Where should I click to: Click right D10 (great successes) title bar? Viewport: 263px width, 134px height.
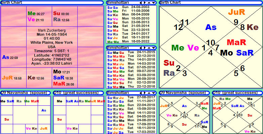coord(237,93)
